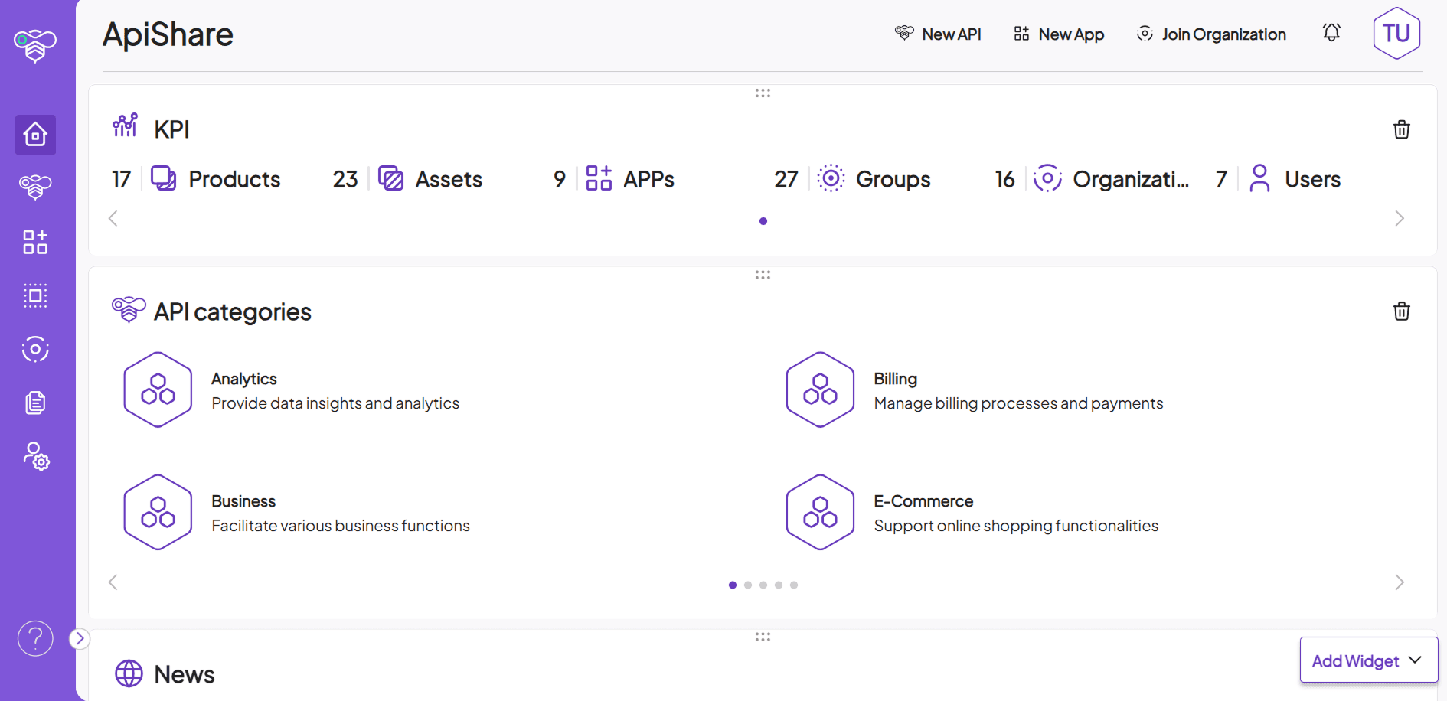Open the TU profile avatar menu
The height and width of the screenshot is (701, 1447).
coord(1396,33)
